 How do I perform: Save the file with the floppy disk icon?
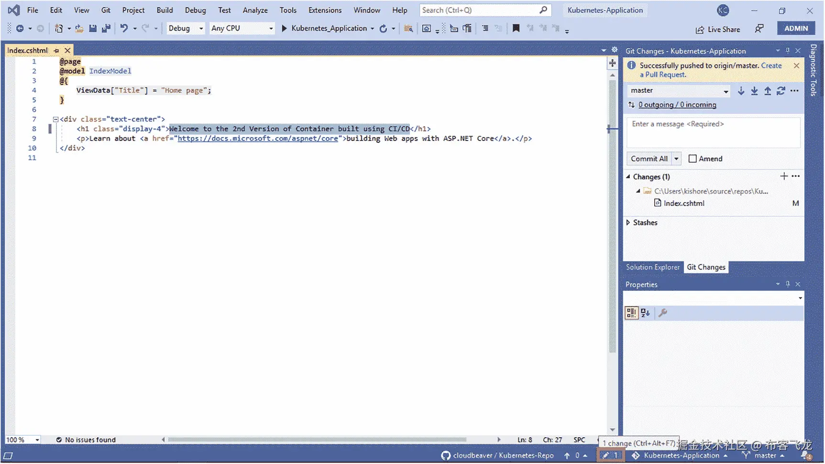[x=93, y=29]
